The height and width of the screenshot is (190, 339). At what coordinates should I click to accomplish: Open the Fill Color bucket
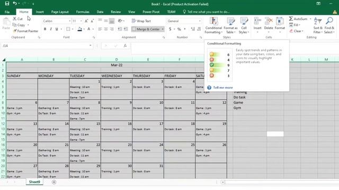(x=79, y=29)
